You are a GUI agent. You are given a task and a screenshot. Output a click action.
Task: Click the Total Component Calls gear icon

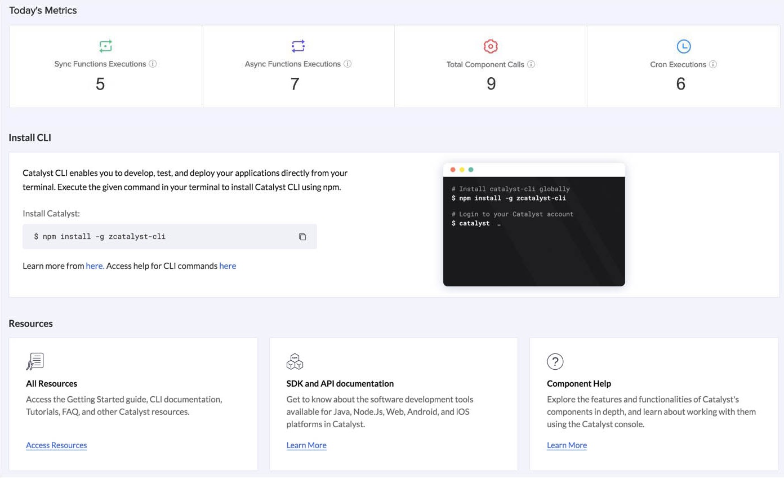pyautogui.click(x=490, y=46)
